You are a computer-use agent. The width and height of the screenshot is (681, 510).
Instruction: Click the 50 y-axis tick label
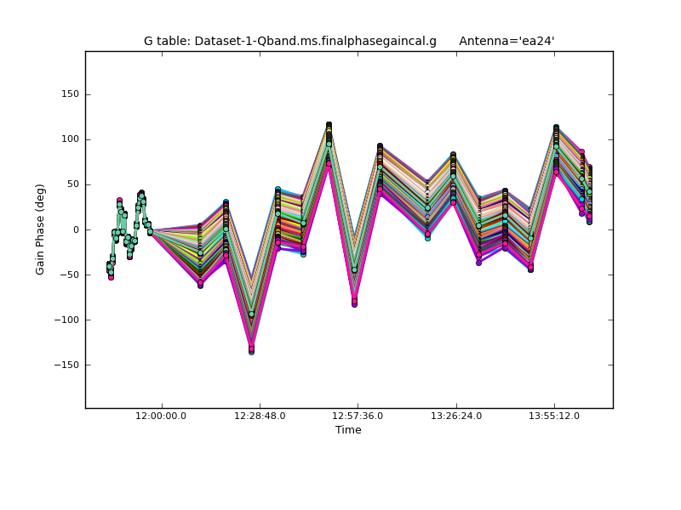(x=72, y=184)
